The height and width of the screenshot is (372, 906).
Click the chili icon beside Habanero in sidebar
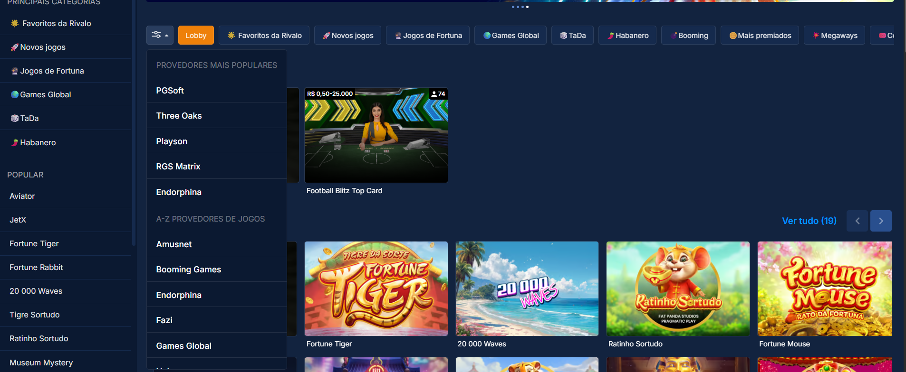tap(15, 142)
